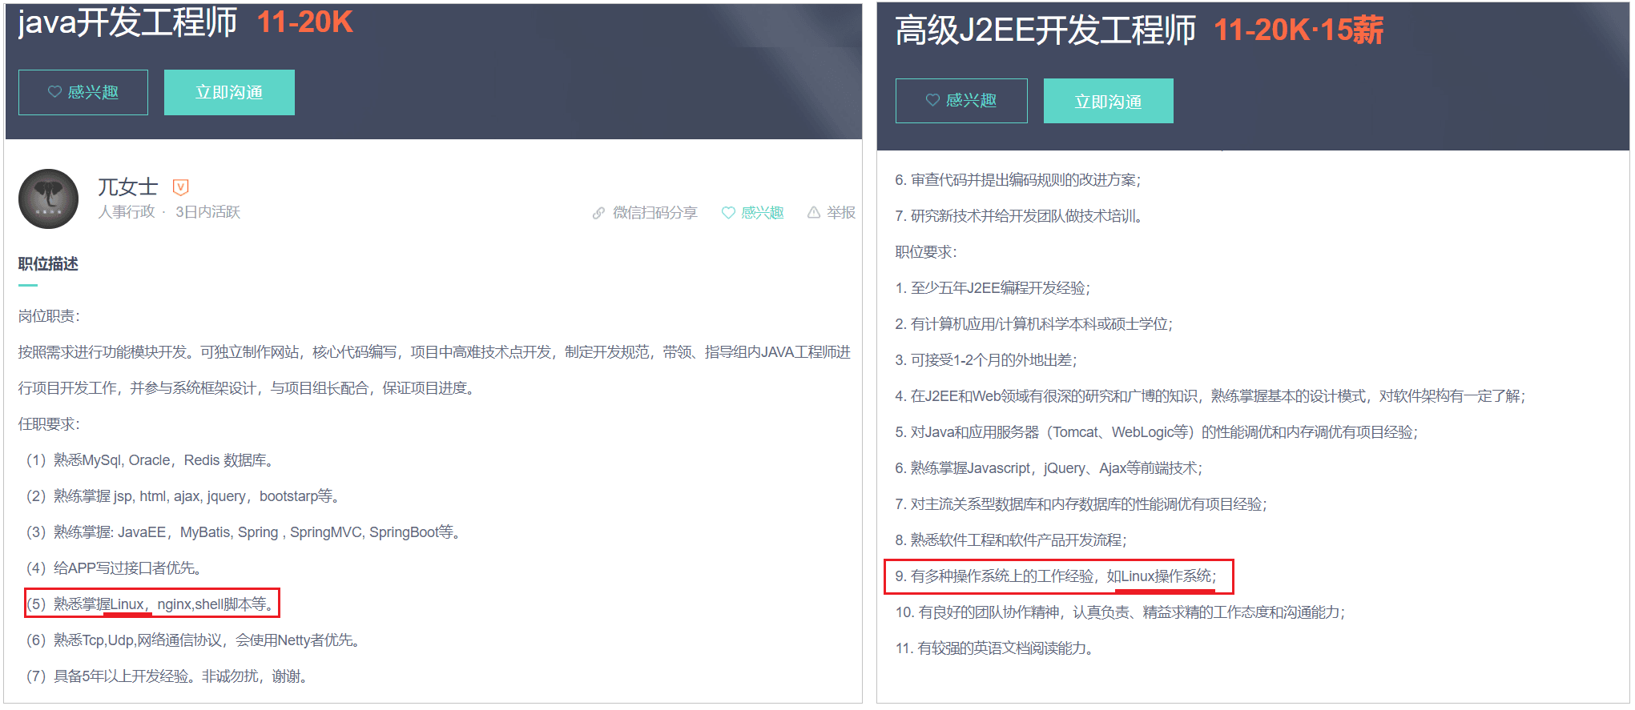The width and height of the screenshot is (1635, 710).
Task: Select the 职位描述 section tab heading
Action: (48, 264)
